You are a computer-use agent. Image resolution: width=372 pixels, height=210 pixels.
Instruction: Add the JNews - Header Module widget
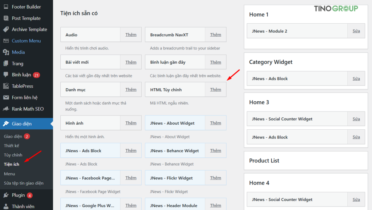click(215, 205)
